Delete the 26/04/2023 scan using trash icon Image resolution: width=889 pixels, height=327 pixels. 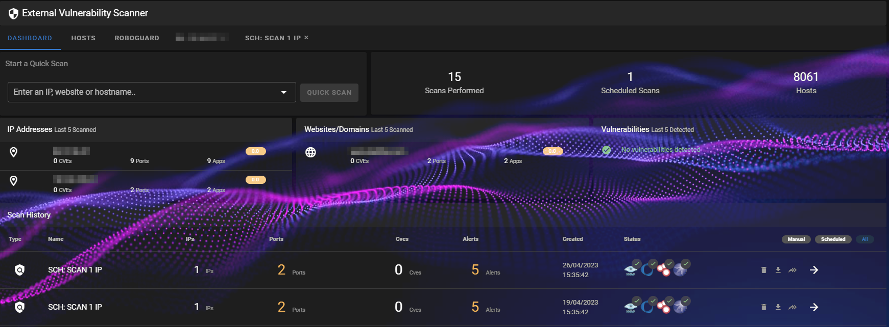763,270
